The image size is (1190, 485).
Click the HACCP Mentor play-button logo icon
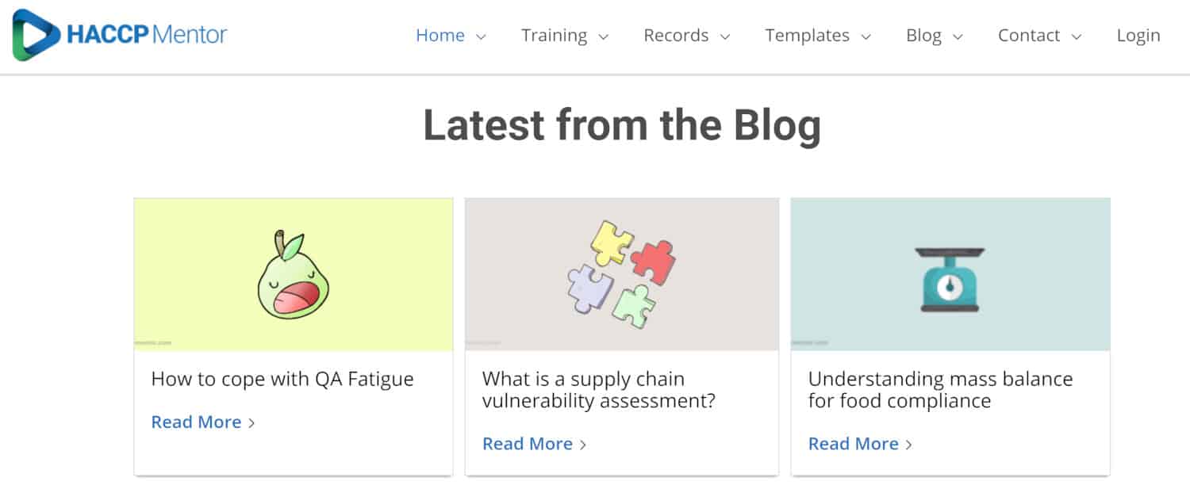pyautogui.click(x=36, y=35)
